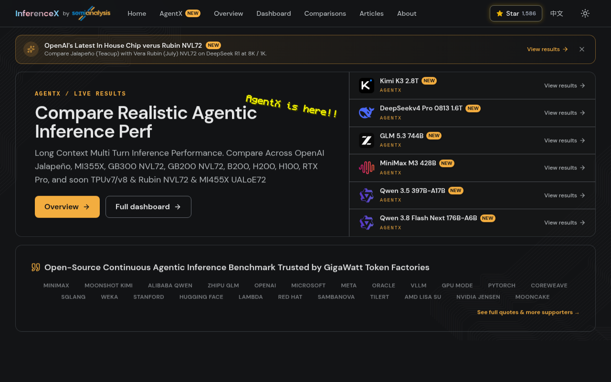
Task: Click the ALIBABA QWEN supporter name
Action: coord(170,286)
